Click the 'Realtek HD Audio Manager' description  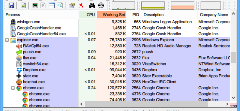tap(167, 46)
